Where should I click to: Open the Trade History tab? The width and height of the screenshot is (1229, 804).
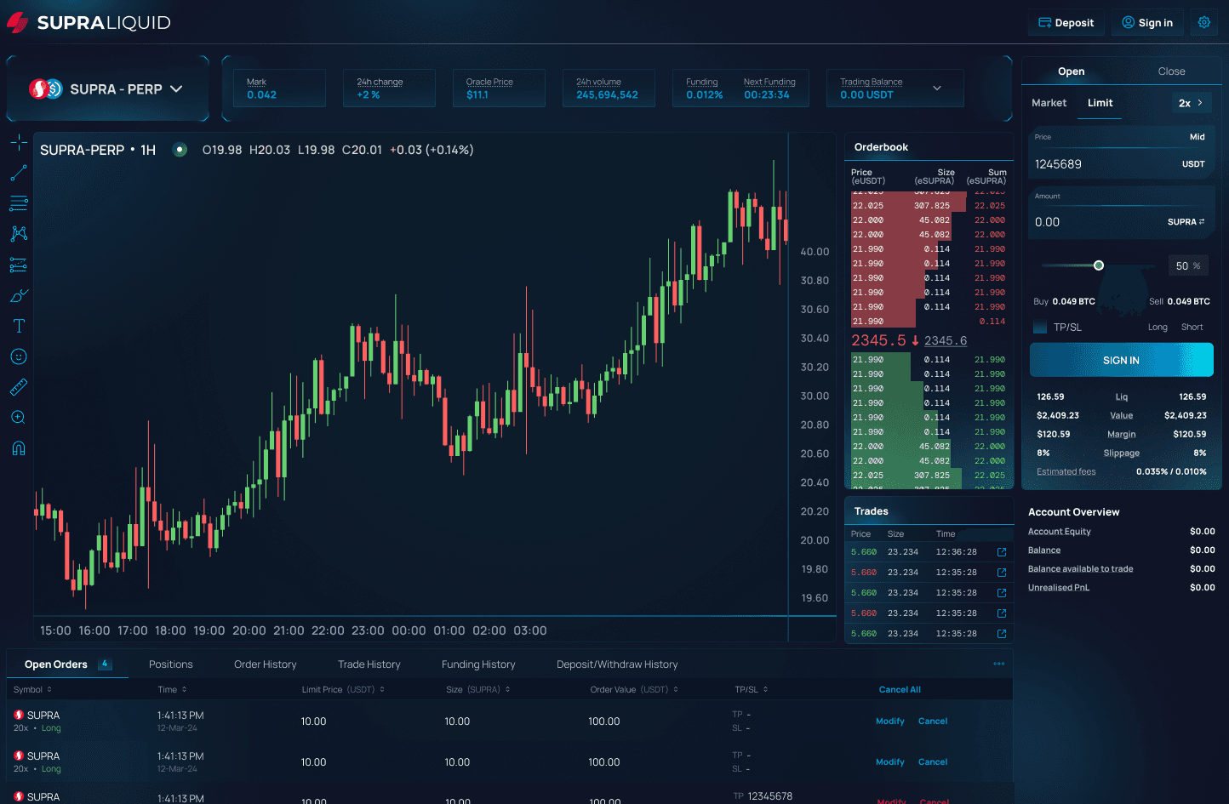pos(369,664)
